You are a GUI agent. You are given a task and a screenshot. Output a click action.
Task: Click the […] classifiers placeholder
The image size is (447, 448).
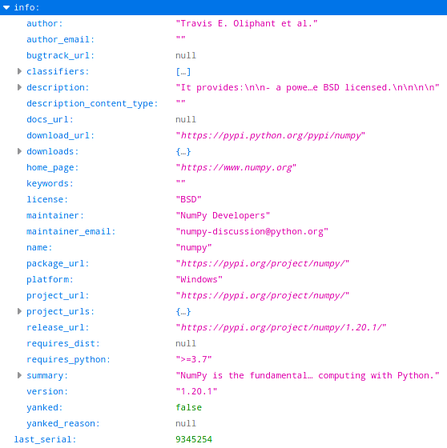tap(183, 71)
